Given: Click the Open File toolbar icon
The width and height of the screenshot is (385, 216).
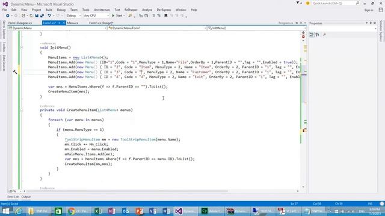Looking at the screenshot, I should [31, 16].
